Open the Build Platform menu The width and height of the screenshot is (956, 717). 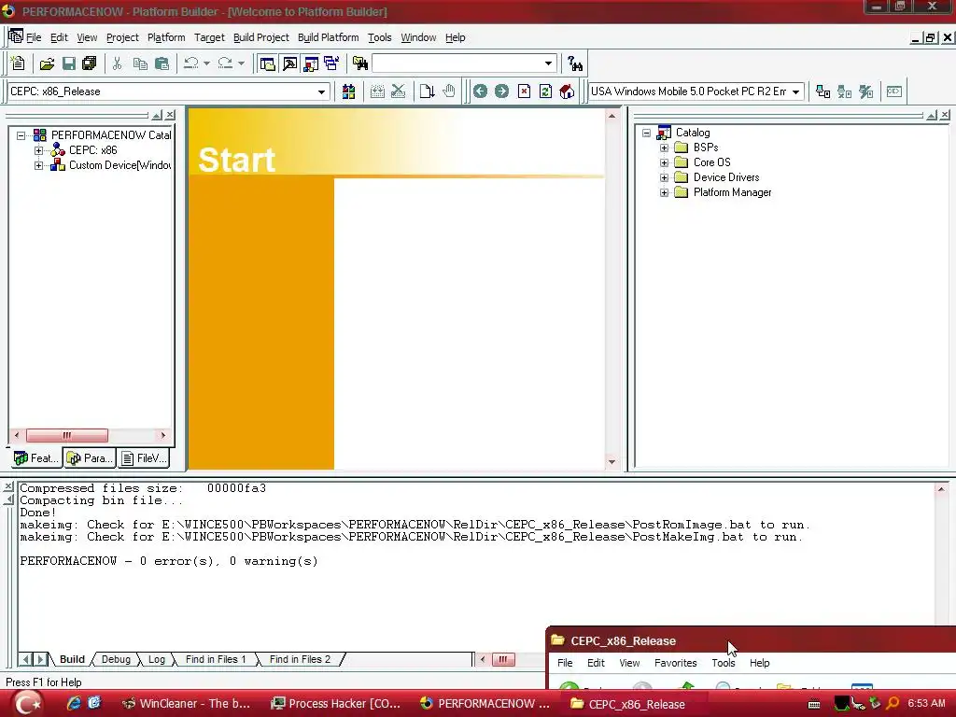[x=328, y=37]
